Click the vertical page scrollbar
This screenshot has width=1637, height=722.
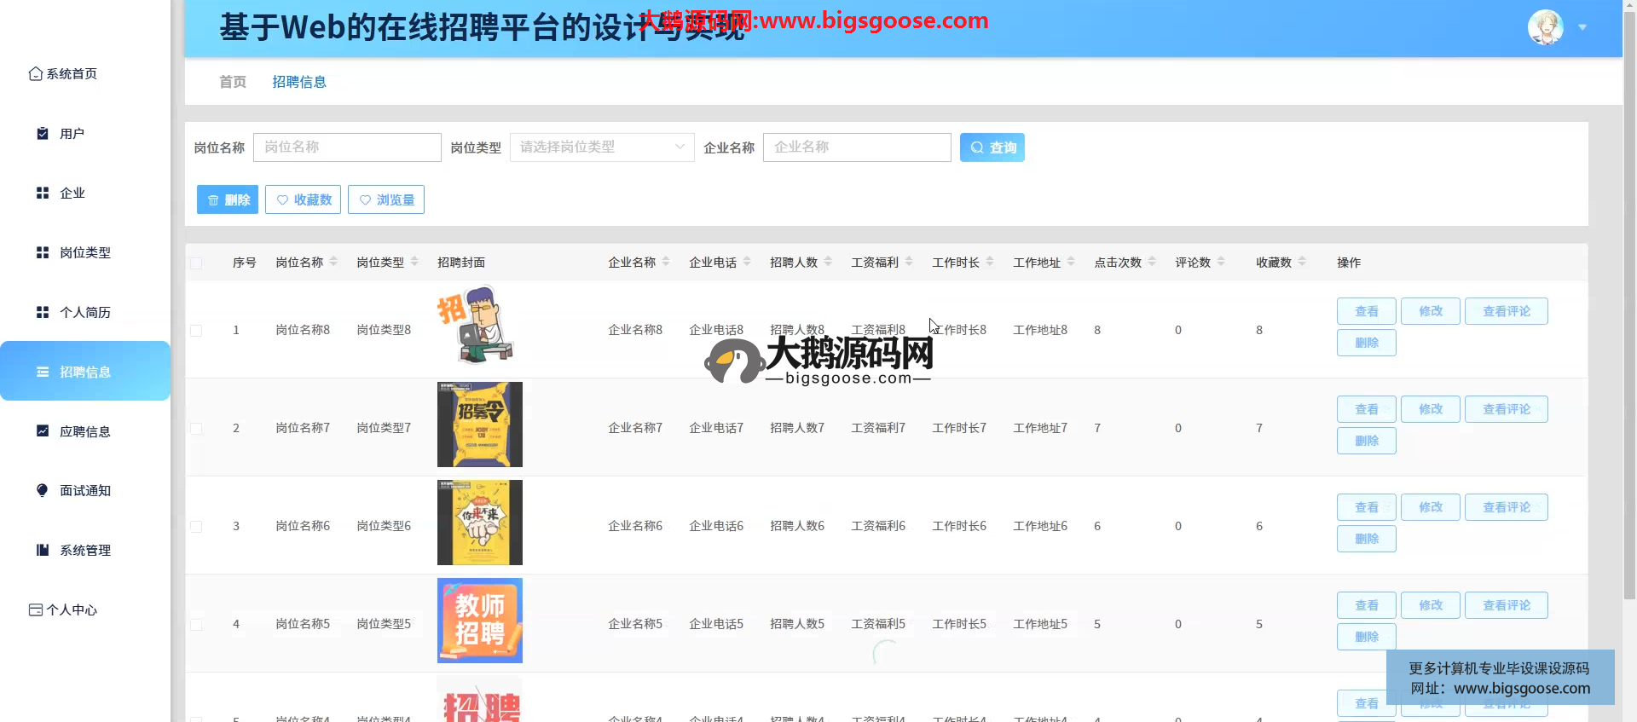click(x=1629, y=298)
